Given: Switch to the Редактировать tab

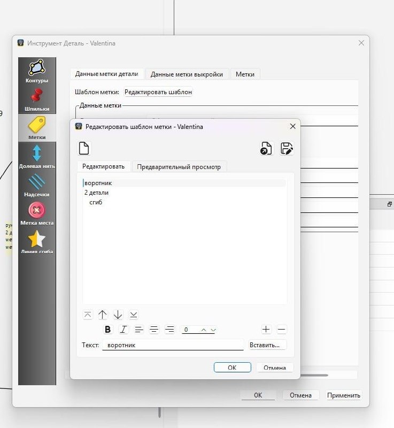Looking at the screenshot, I should pyautogui.click(x=103, y=166).
